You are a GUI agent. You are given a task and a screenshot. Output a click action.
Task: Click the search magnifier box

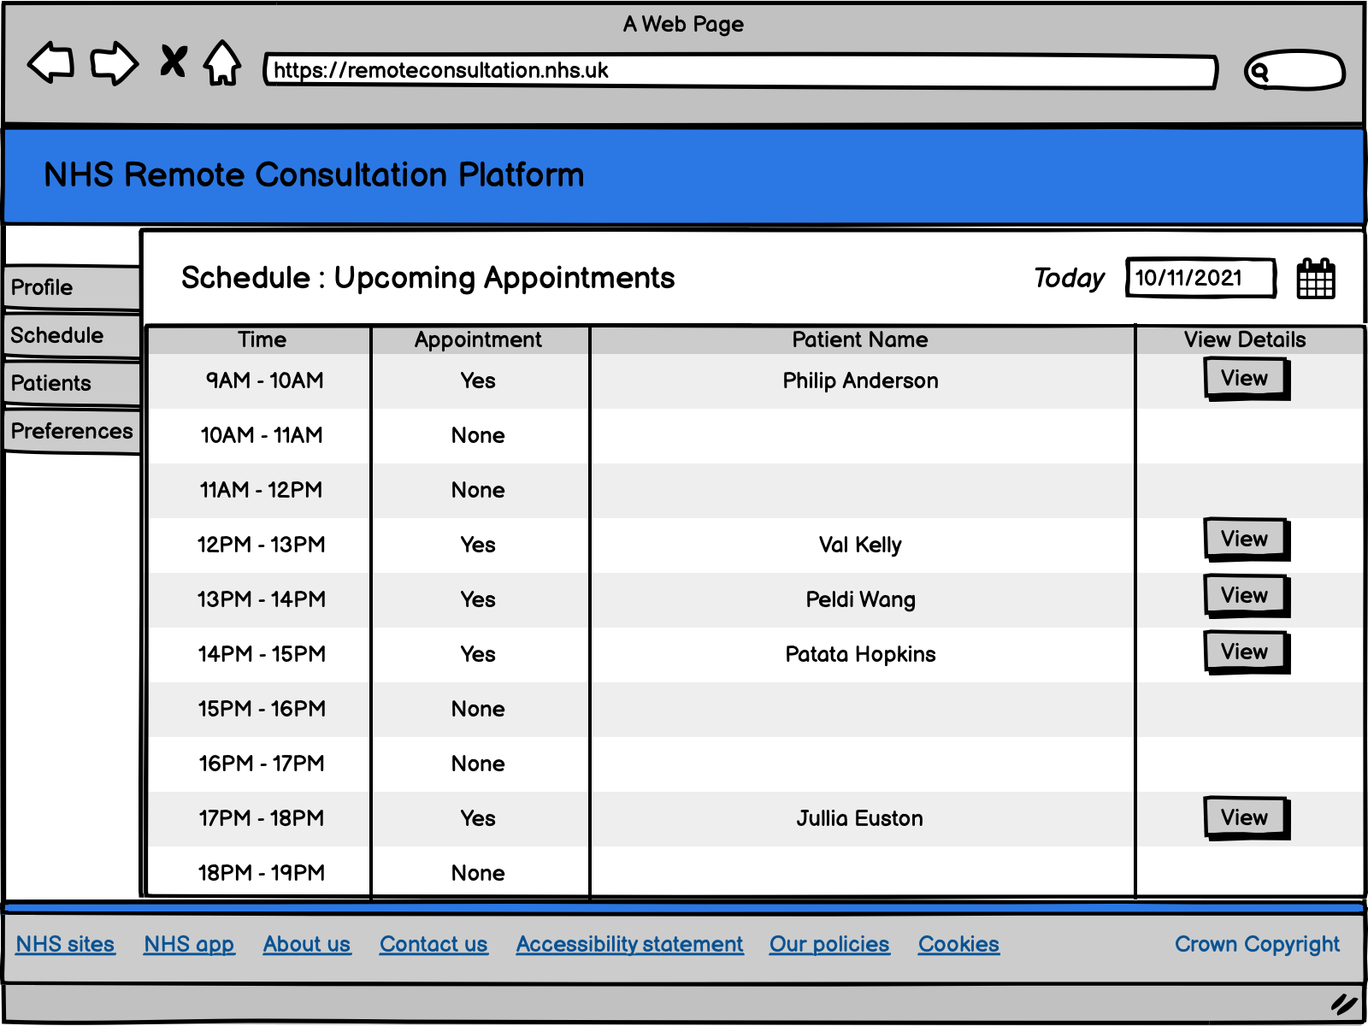[1294, 70]
